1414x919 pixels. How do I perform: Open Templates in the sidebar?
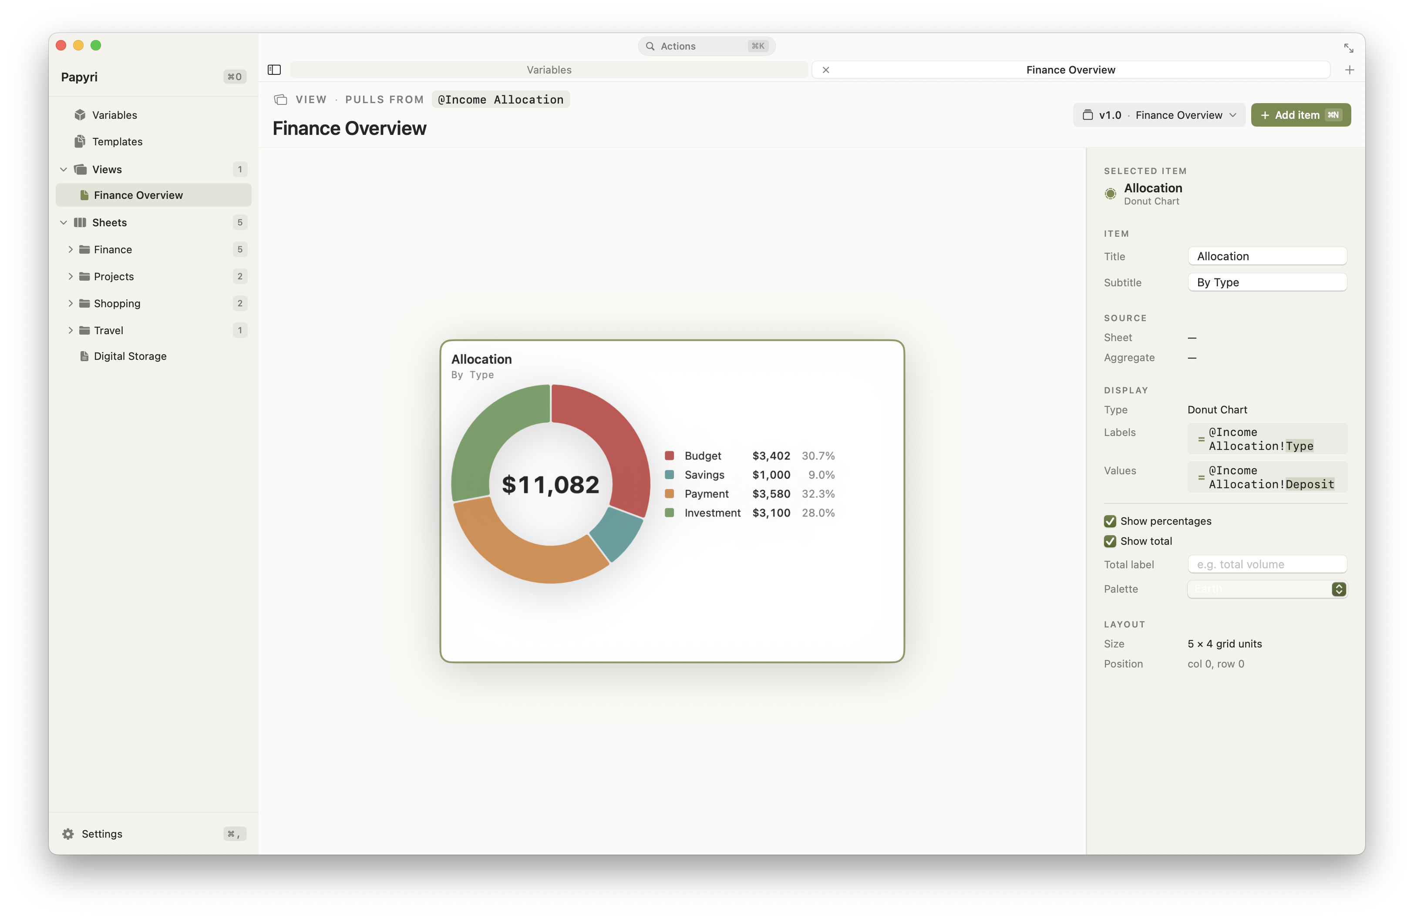(x=153, y=141)
